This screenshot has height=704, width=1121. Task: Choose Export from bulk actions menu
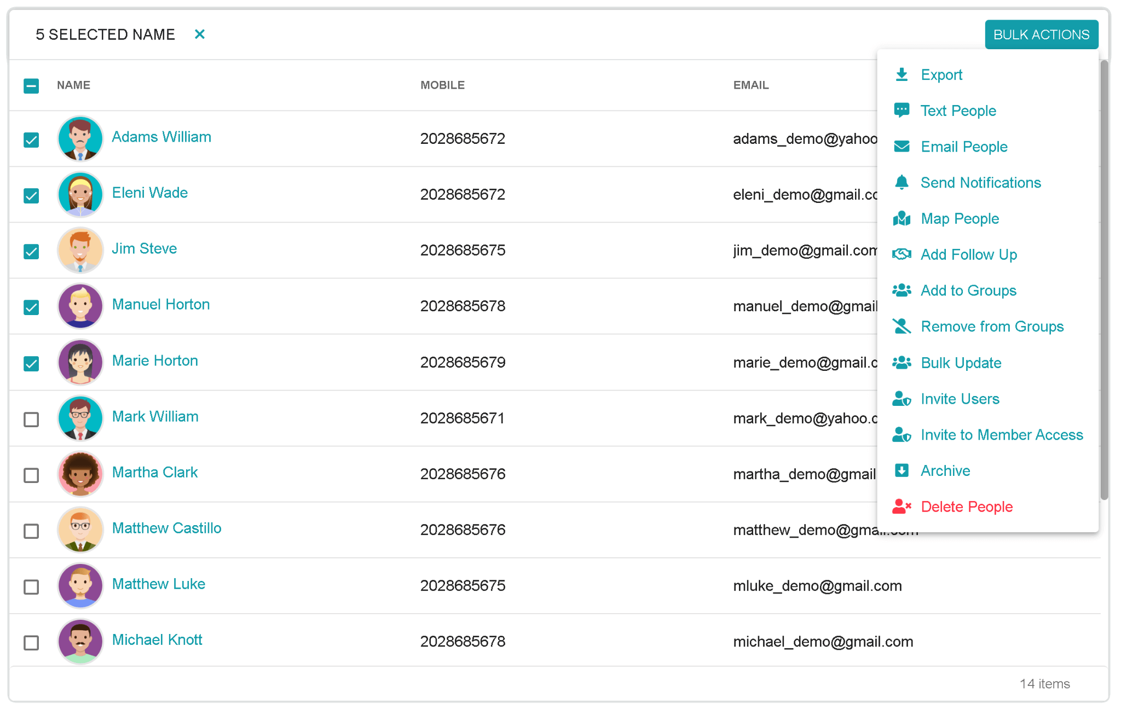coord(987,74)
